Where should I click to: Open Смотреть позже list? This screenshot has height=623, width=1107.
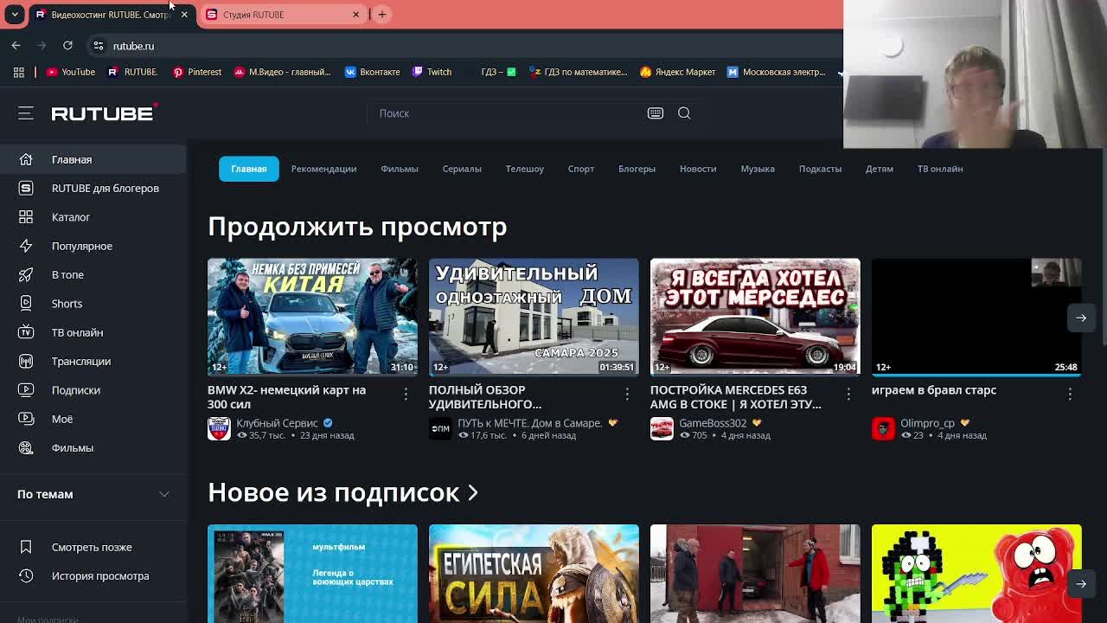[x=93, y=547]
